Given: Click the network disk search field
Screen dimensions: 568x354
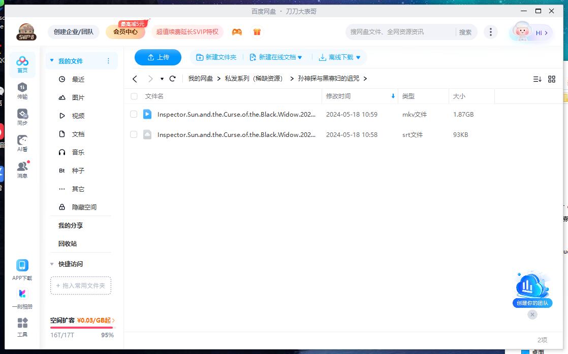Looking at the screenshot, I should 396,31.
